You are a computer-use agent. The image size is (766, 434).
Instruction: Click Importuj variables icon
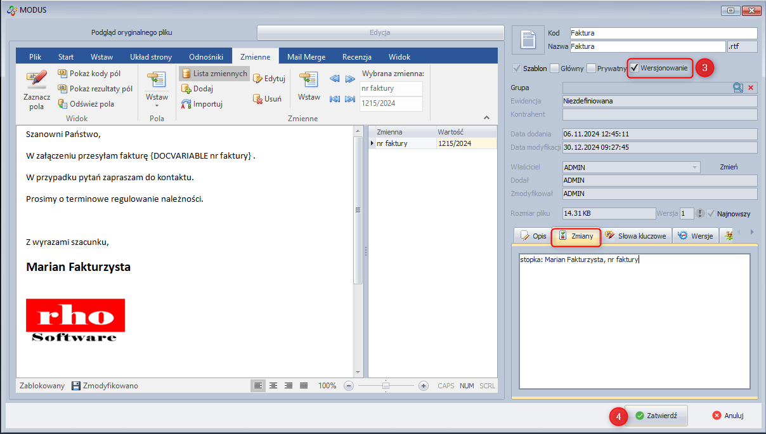tap(186, 104)
